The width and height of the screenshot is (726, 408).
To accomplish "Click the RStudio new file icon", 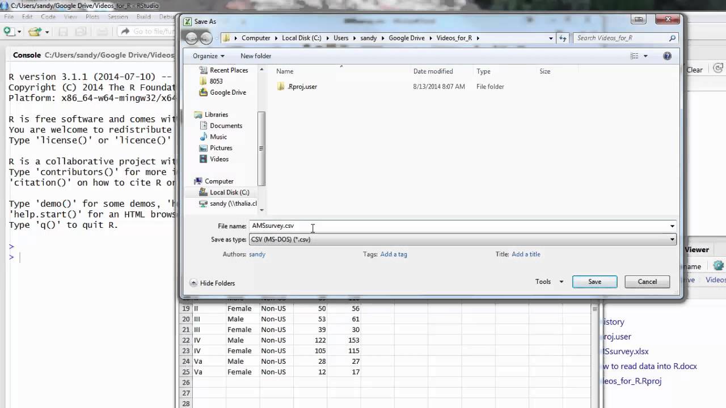I will [9, 32].
